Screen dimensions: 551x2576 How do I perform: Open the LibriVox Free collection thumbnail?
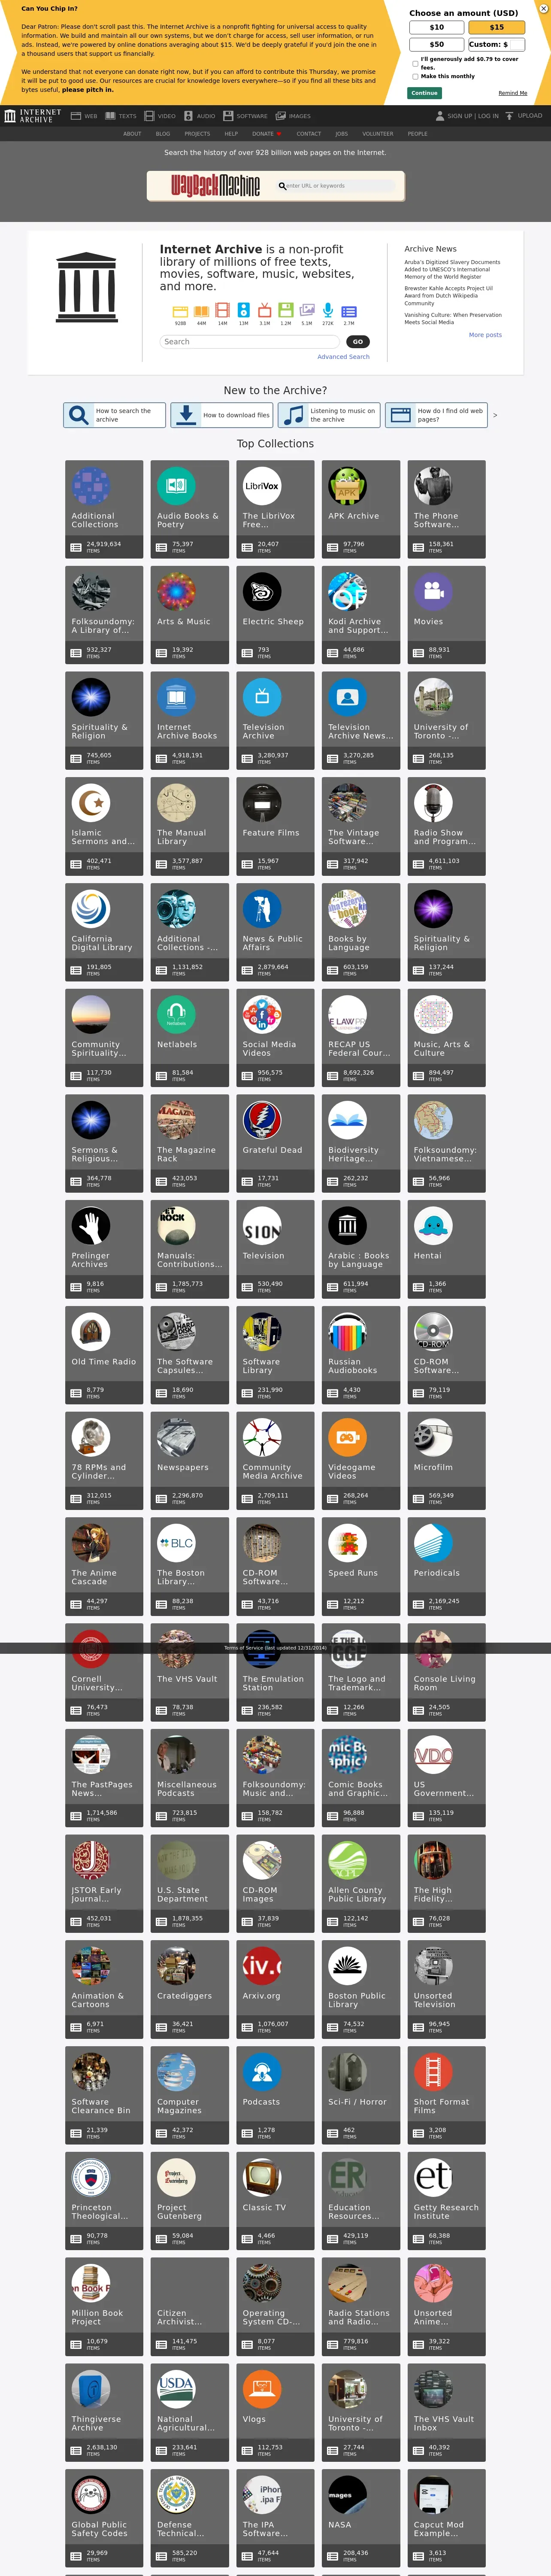pos(262,486)
